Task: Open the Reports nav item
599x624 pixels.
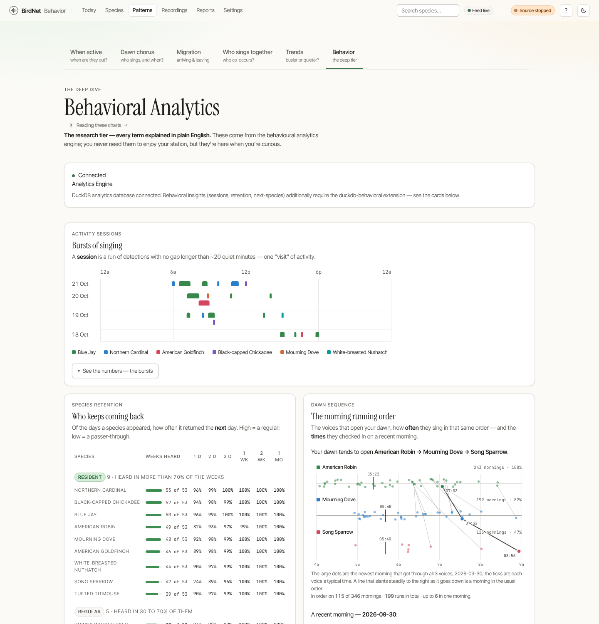Action: [x=205, y=10]
